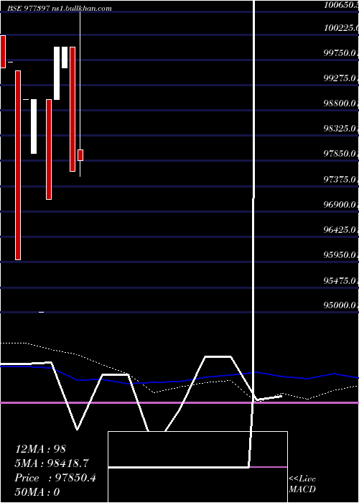
Task: Select the last small red candlestick at 97850
Action: point(80,155)
